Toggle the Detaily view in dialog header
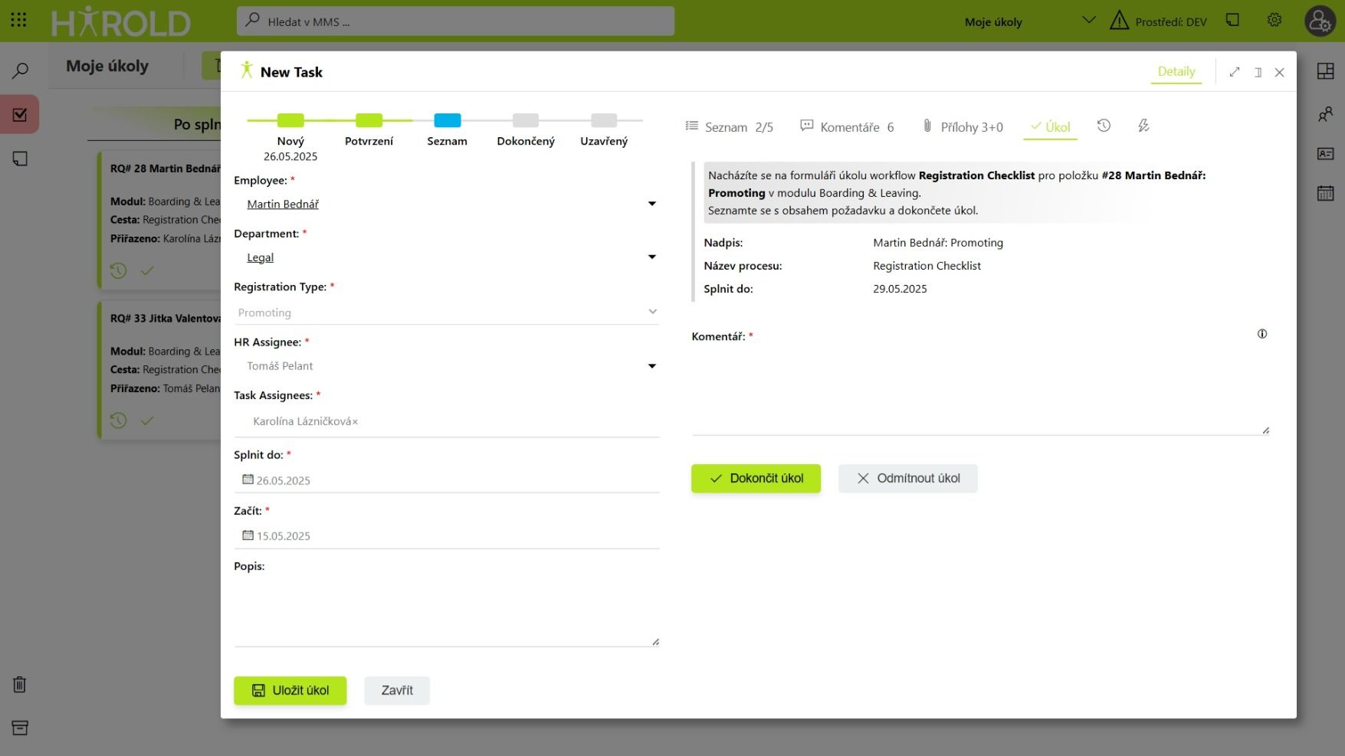Viewport: 1345px width, 756px height. [x=1176, y=71]
